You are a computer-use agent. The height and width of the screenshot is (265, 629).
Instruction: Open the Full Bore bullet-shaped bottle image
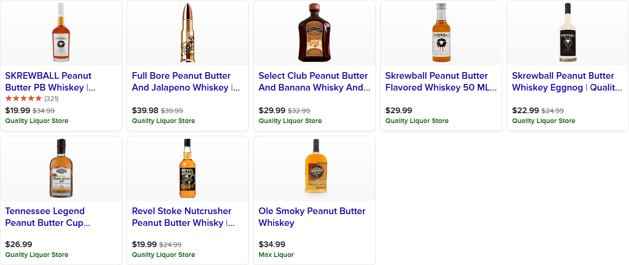coord(187,33)
